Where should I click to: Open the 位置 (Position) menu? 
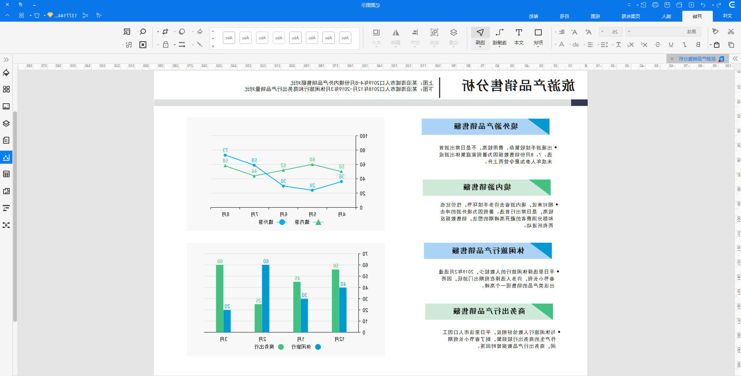point(454,37)
